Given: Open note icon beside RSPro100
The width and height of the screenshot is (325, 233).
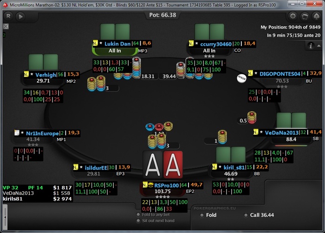Looking at the screenshot, I should (x=145, y=185).
